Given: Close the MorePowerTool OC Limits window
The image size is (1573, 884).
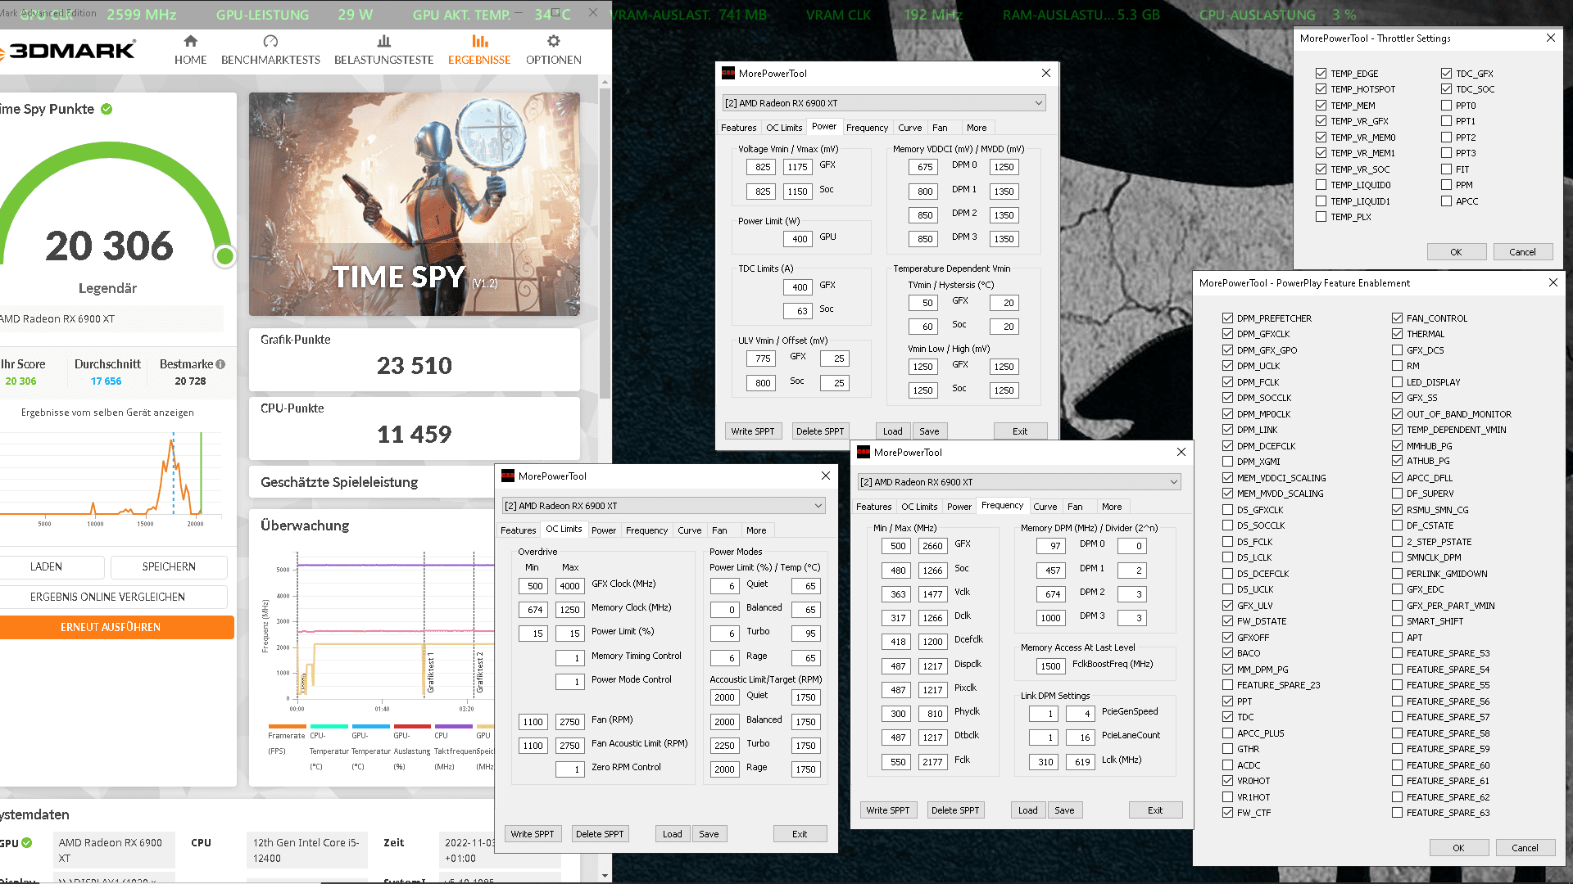Looking at the screenshot, I should click(x=826, y=476).
